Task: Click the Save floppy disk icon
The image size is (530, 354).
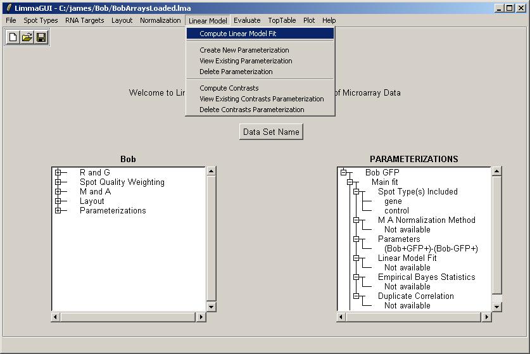Action: 41,37
